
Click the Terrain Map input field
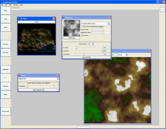(97, 29)
